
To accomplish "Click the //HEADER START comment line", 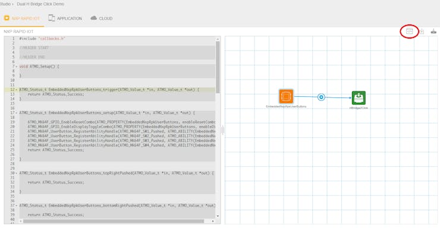I will (x=34, y=48).
